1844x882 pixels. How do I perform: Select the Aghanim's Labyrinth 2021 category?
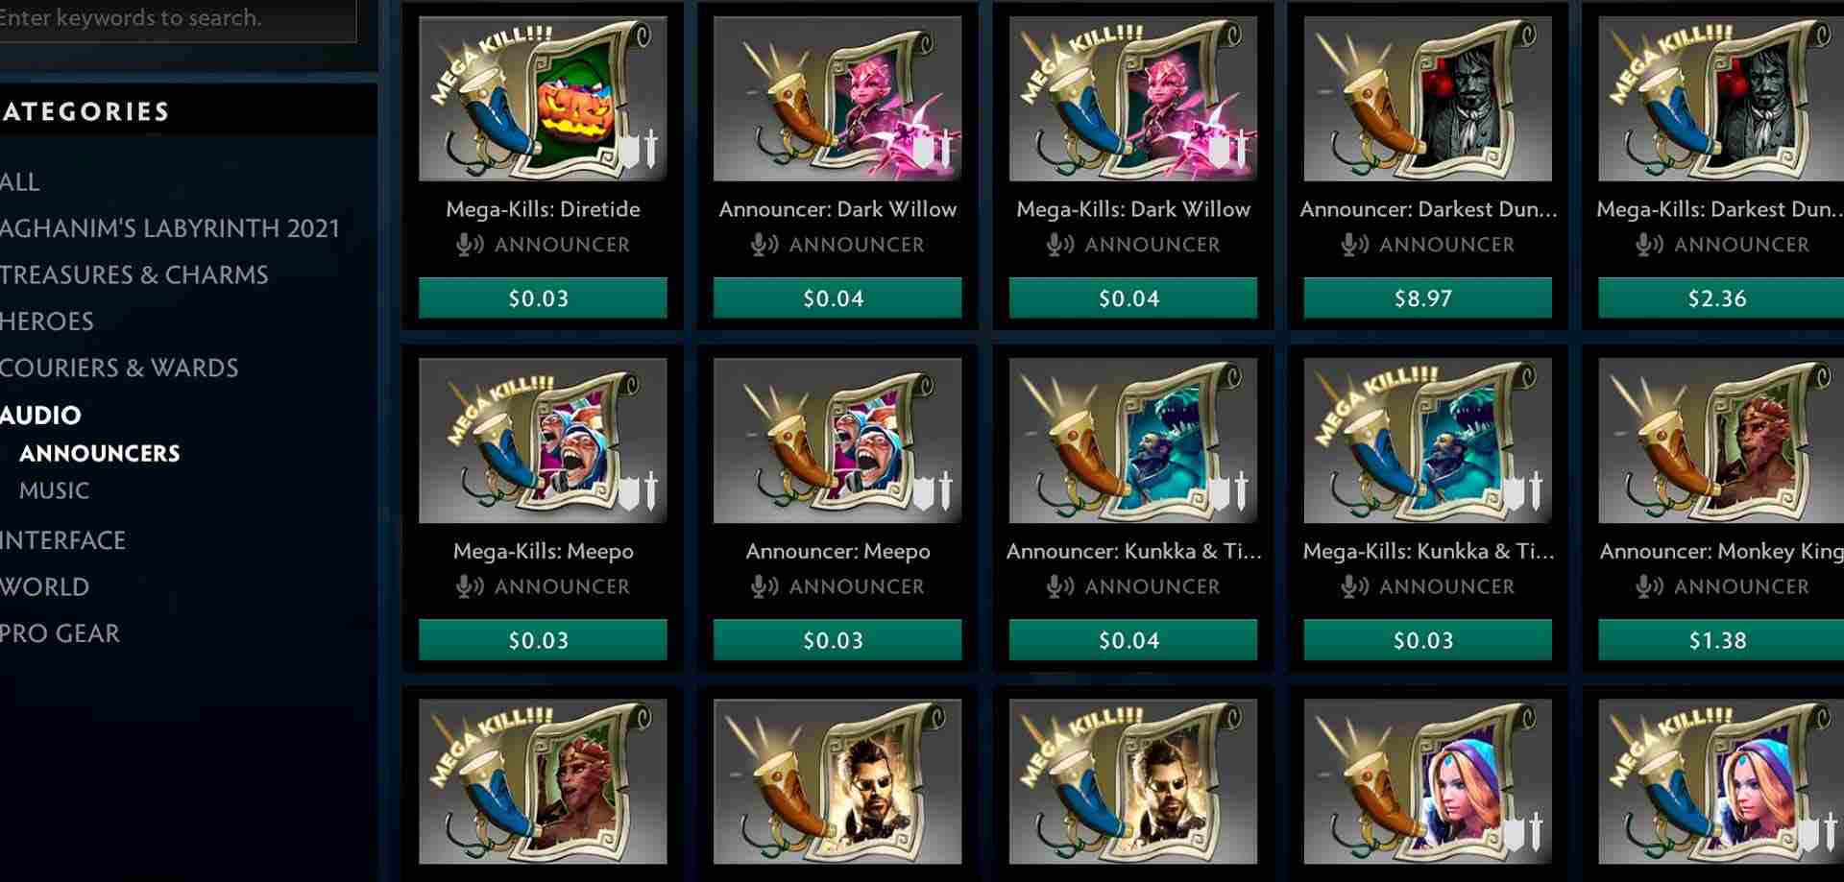pyautogui.click(x=170, y=228)
